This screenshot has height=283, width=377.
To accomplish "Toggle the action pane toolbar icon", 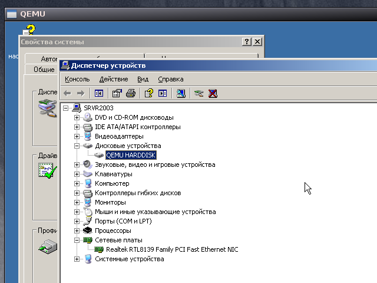I will click(163, 93).
